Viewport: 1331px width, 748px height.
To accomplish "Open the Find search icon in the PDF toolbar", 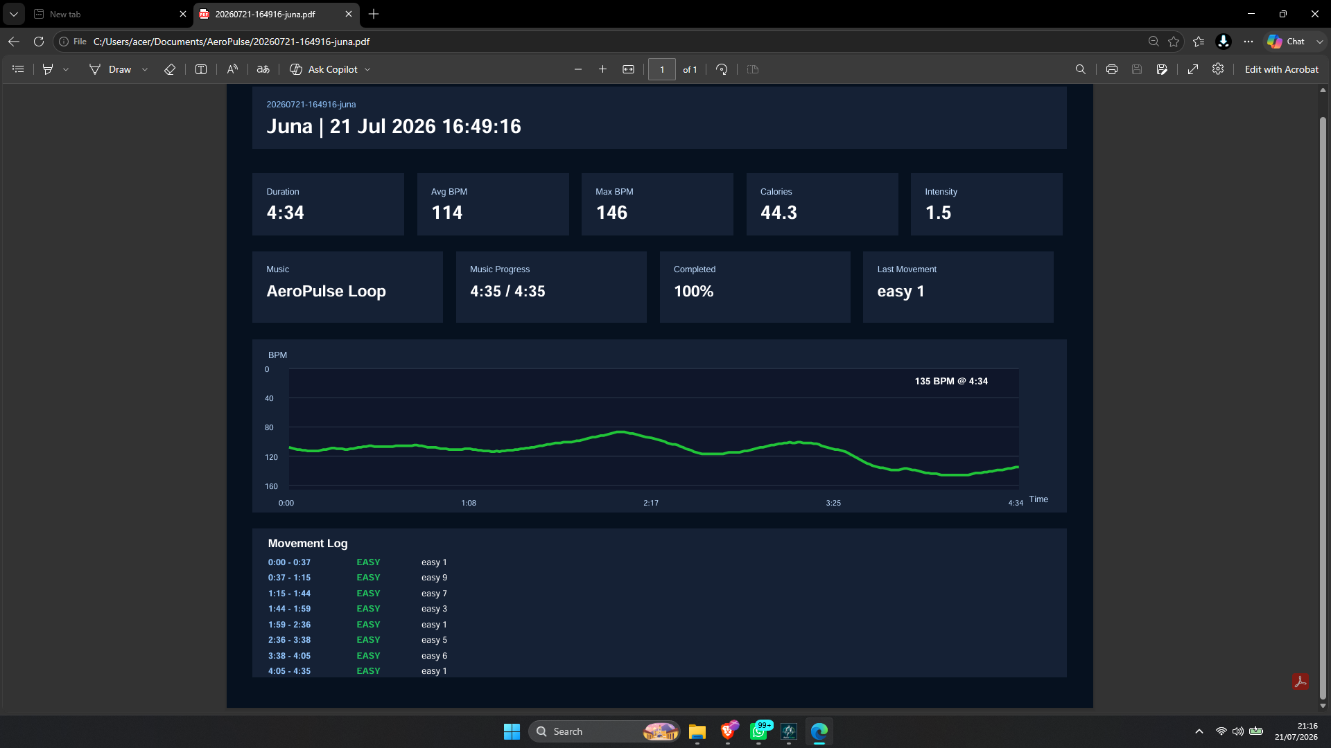I will [x=1080, y=69].
